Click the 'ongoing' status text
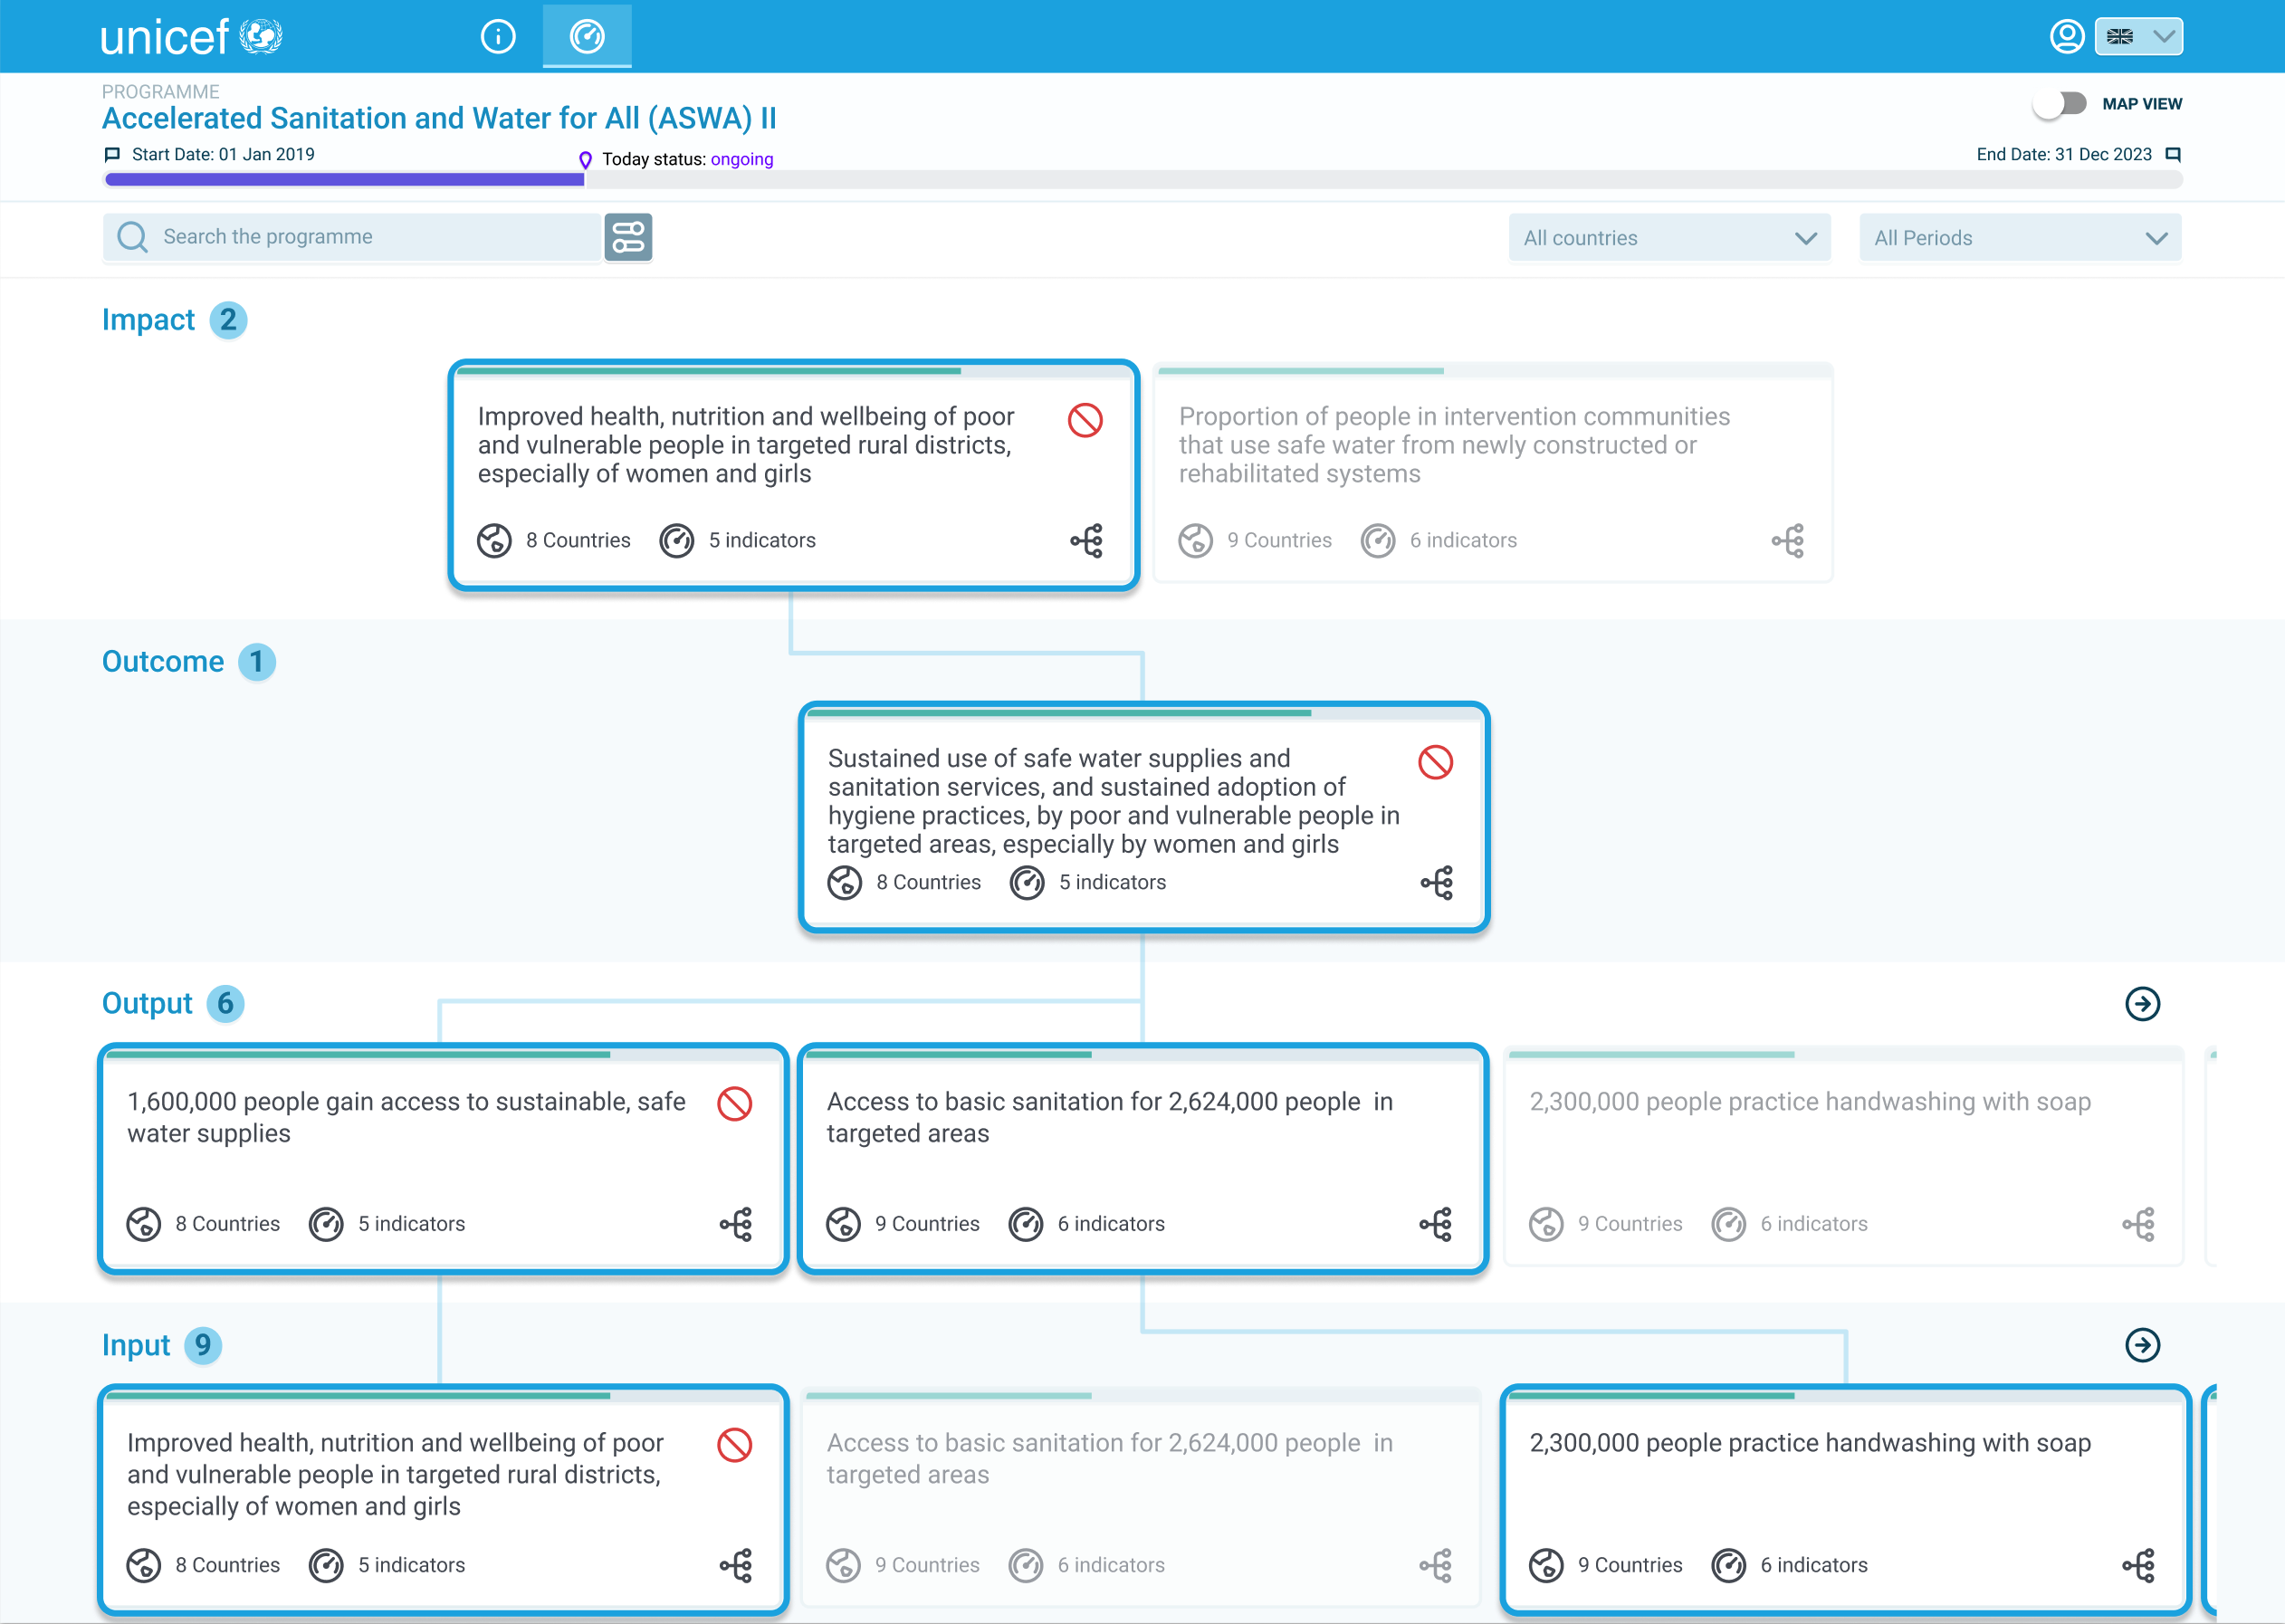The width and height of the screenshot is (2285, 1624). click(742, 160)
